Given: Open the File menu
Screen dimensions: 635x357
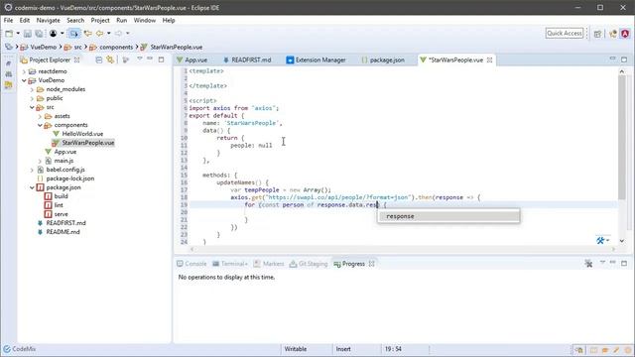Looking at the screenshot, I should click(x=8, y=20).
